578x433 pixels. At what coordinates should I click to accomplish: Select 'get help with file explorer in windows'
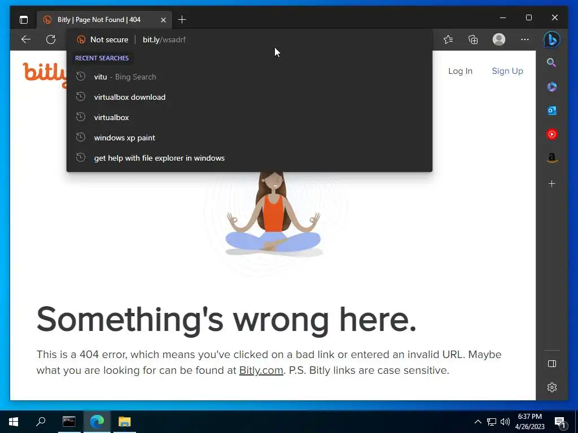click(249, 158)
